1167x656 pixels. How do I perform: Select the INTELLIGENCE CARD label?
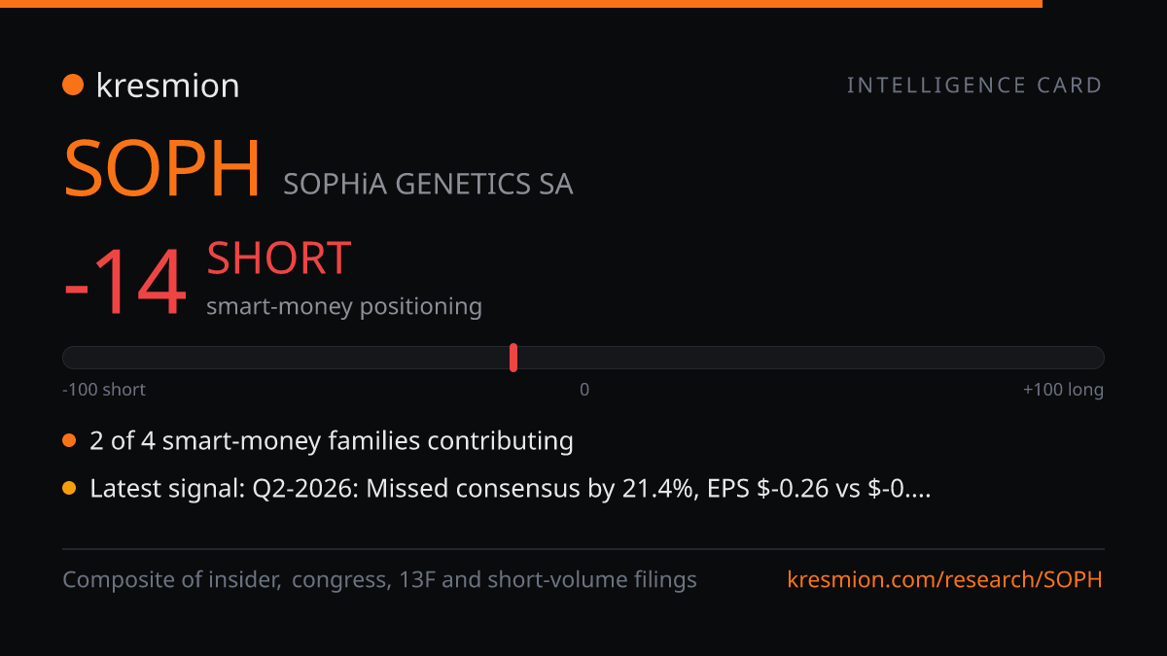[974, 86]
